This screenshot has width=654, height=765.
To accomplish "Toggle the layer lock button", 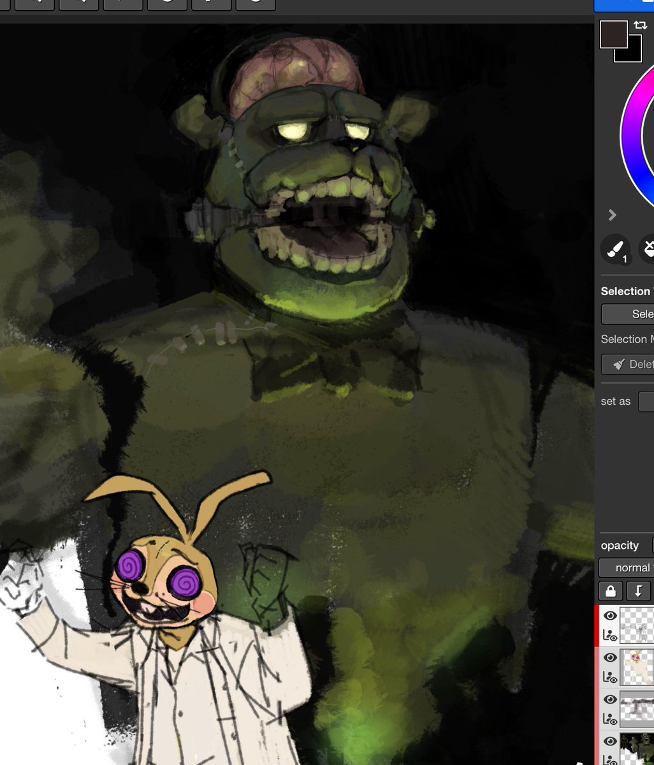I will [610, 591].
